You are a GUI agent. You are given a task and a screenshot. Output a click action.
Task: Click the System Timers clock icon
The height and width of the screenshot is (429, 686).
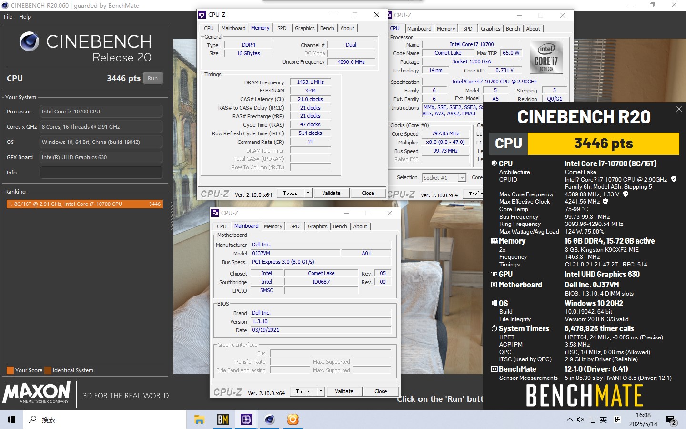pyautogui.click(x=494, y=328)
